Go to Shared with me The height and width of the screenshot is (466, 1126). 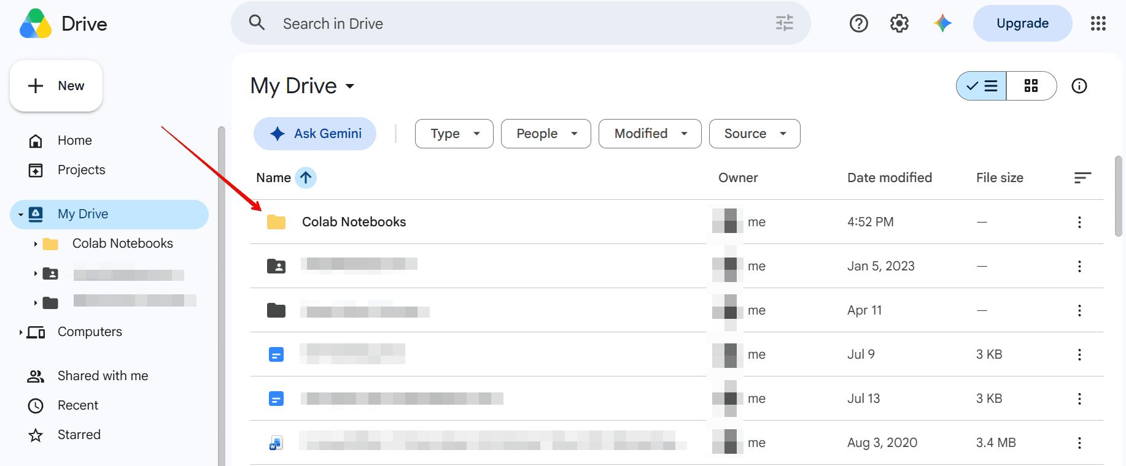click(x=103, y=376)
